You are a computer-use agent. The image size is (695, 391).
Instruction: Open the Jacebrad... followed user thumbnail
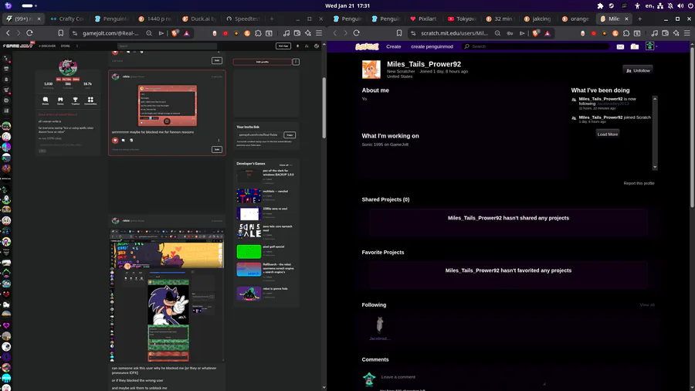click(380, 325)
